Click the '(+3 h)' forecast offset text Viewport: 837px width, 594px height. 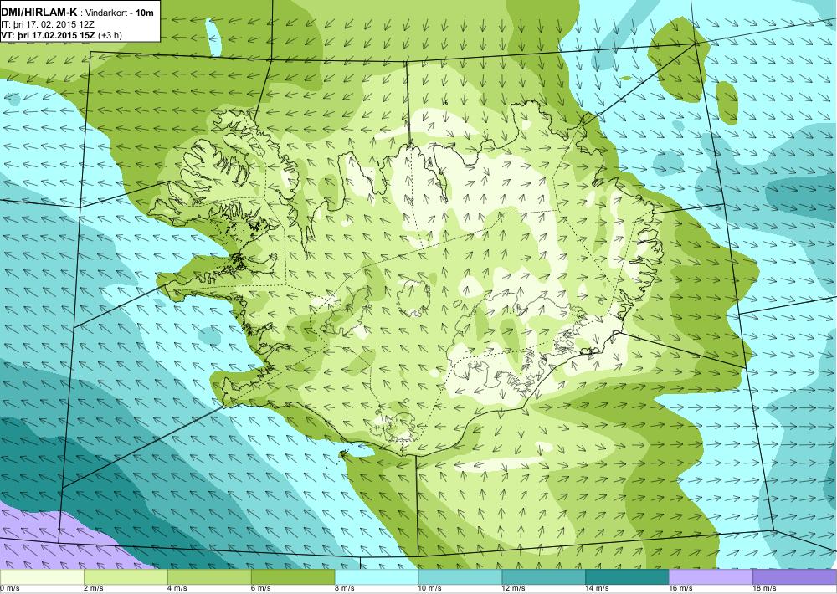(110, 35)
